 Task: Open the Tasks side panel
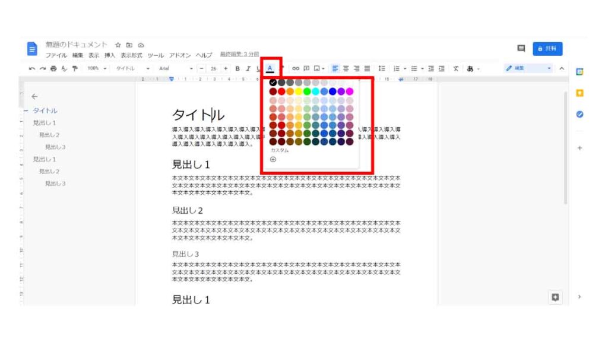coord(579,115)
